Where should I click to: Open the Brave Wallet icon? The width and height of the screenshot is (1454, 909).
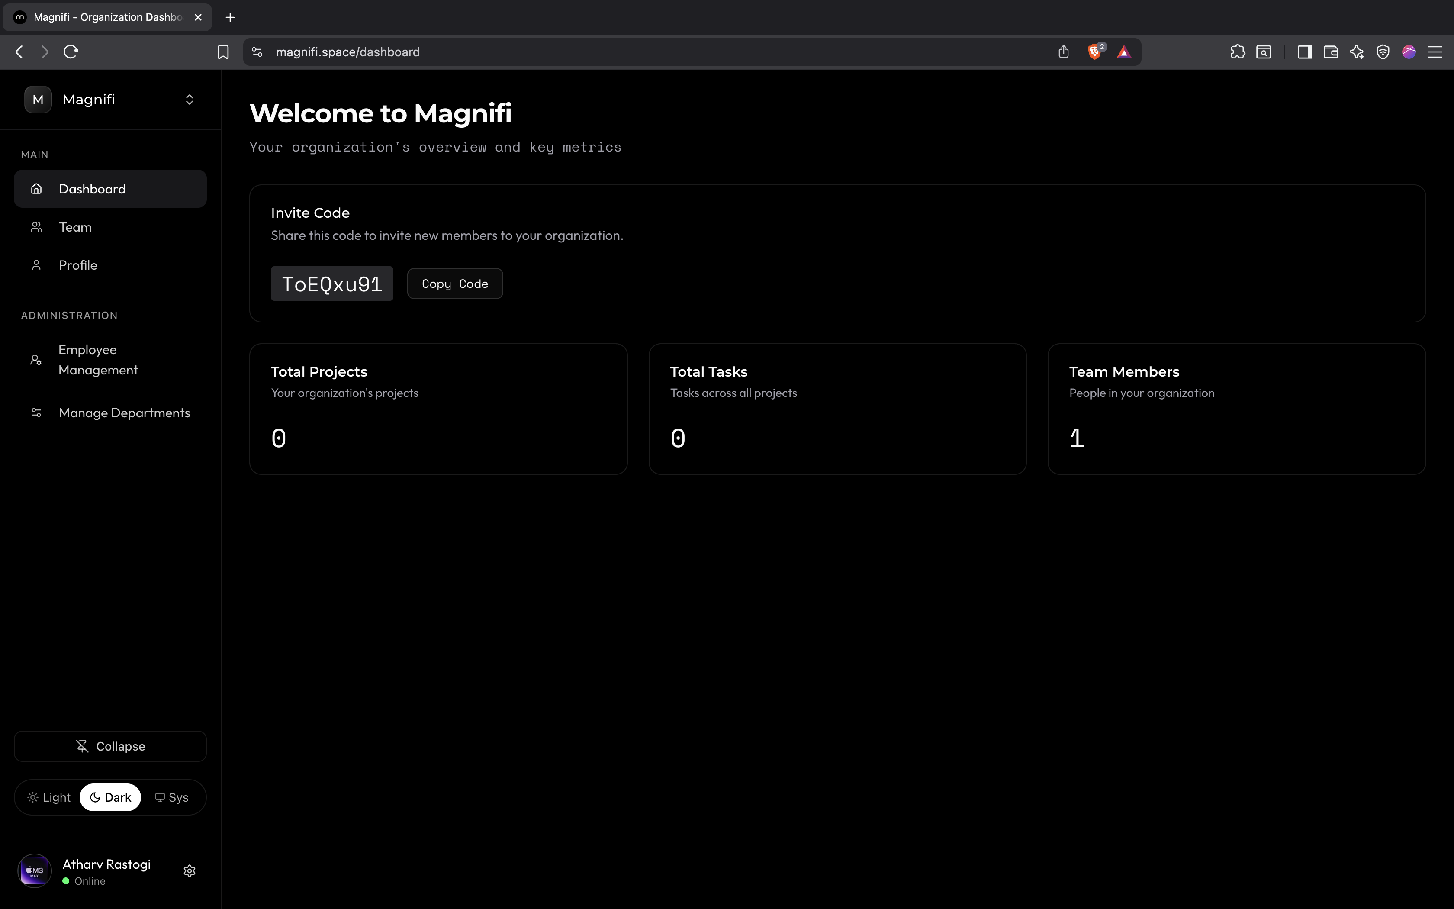[x=1331, y=52]
